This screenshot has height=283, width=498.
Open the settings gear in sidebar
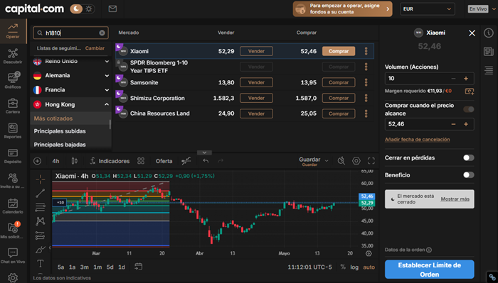(x=13, y=277)
